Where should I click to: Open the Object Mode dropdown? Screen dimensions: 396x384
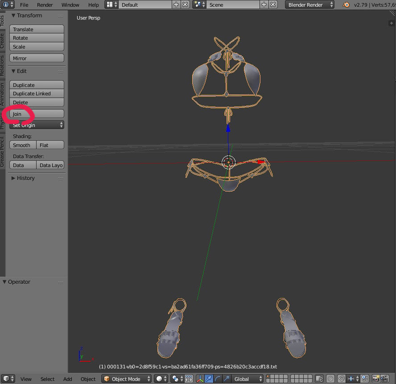click(x=127, y=379)
